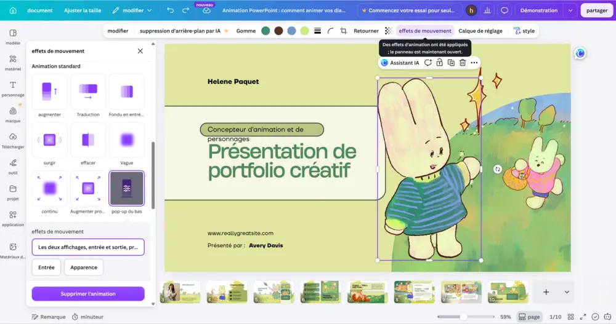
Task: Click the magic assistant orb icon
Action: 580,53
